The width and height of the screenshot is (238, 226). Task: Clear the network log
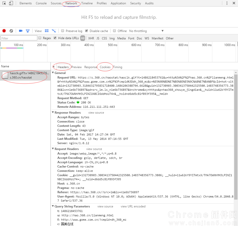click(11, 31)
